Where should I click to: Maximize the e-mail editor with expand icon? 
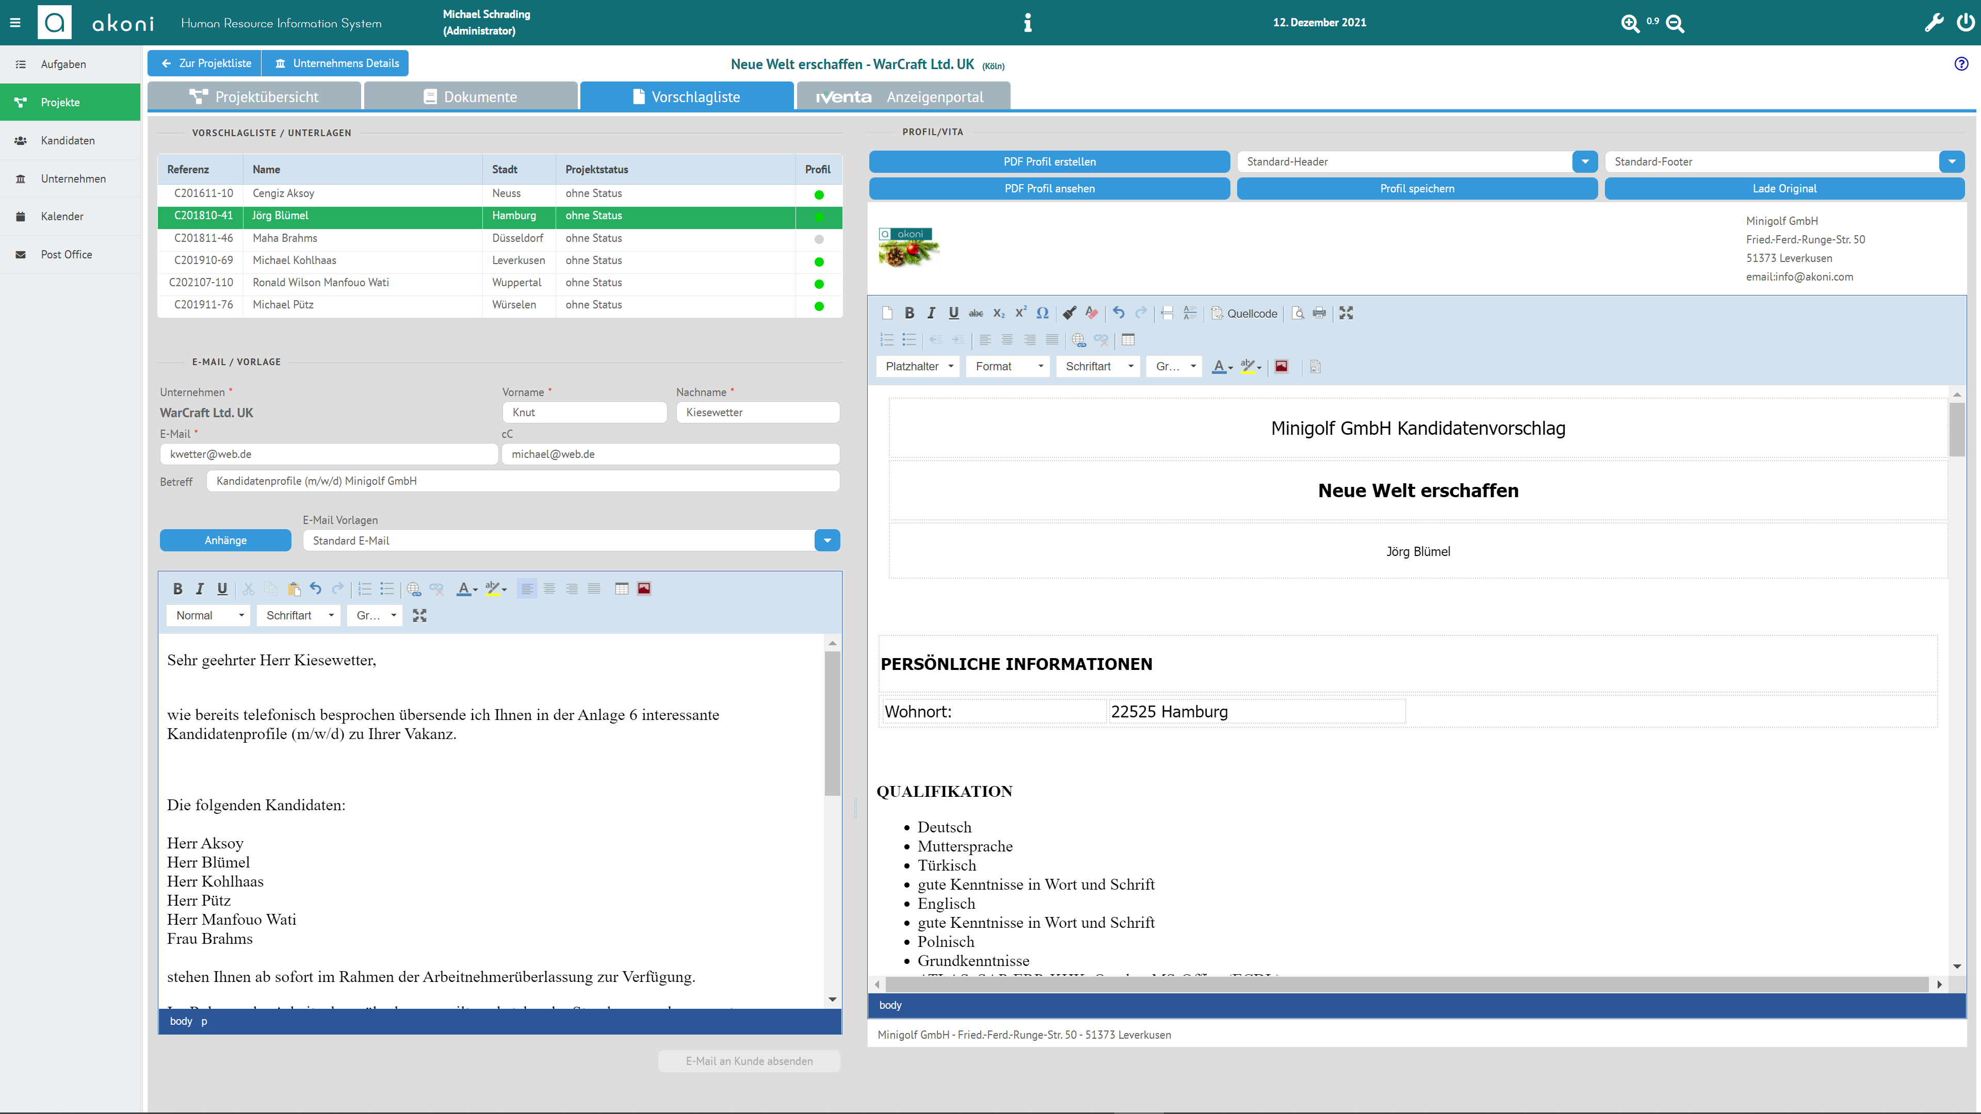point(419,615)
